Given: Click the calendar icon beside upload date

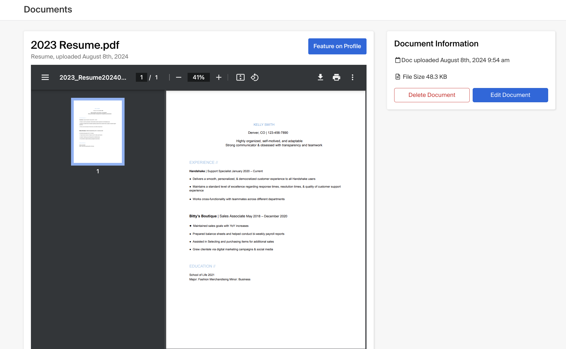Looking at the screenshot, I should point(397,60).
